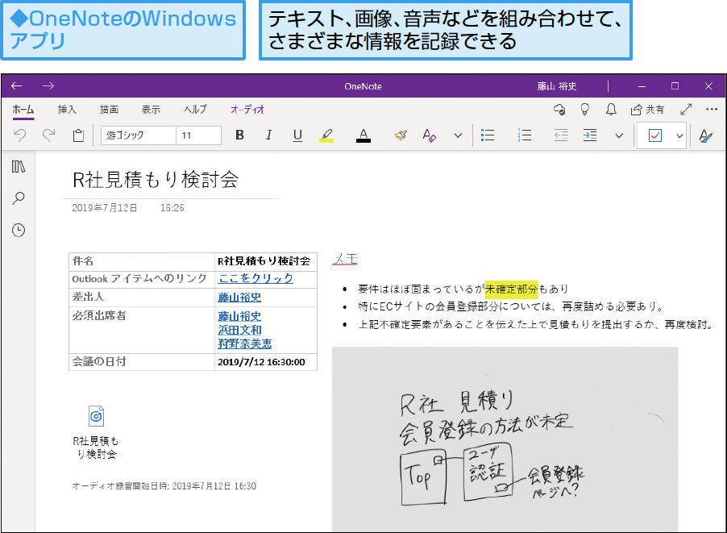The height and width of the screenshot is (533, 727).
Task: Open the sender link 藤山裕史
Action: click(x=239, y=297)
